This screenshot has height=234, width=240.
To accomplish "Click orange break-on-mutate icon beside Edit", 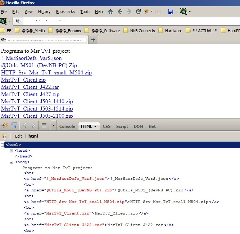I will (4, 136).
